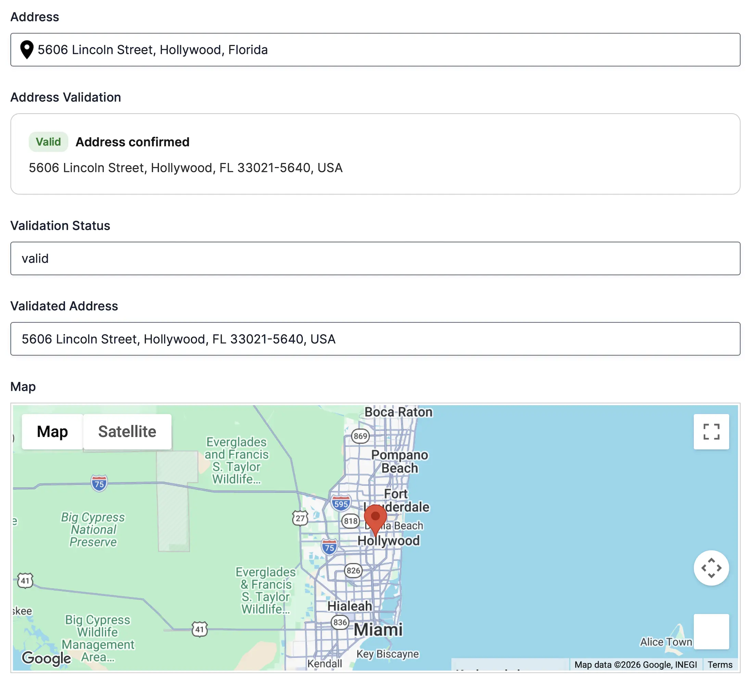753x686 pixels.
Task: Click the confirmed address text in validation box
Action: click(x=186, y=168)
